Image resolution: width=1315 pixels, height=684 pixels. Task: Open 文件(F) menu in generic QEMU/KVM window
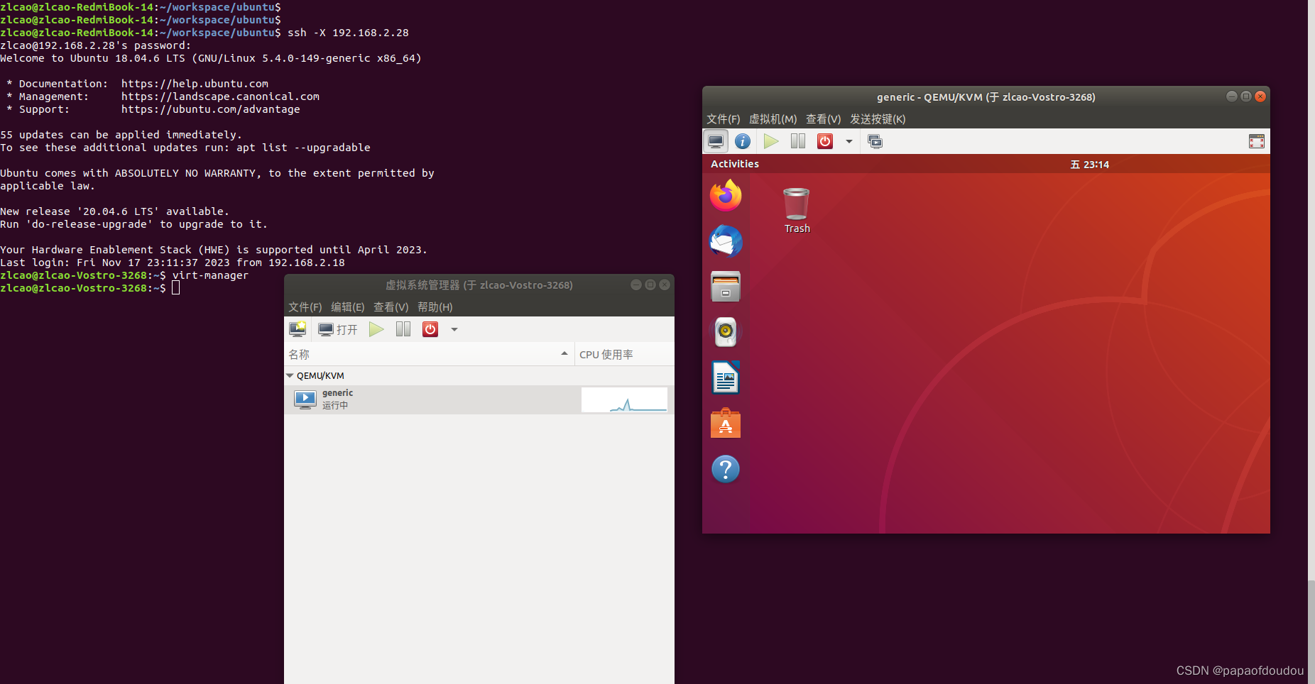(724, 118)
